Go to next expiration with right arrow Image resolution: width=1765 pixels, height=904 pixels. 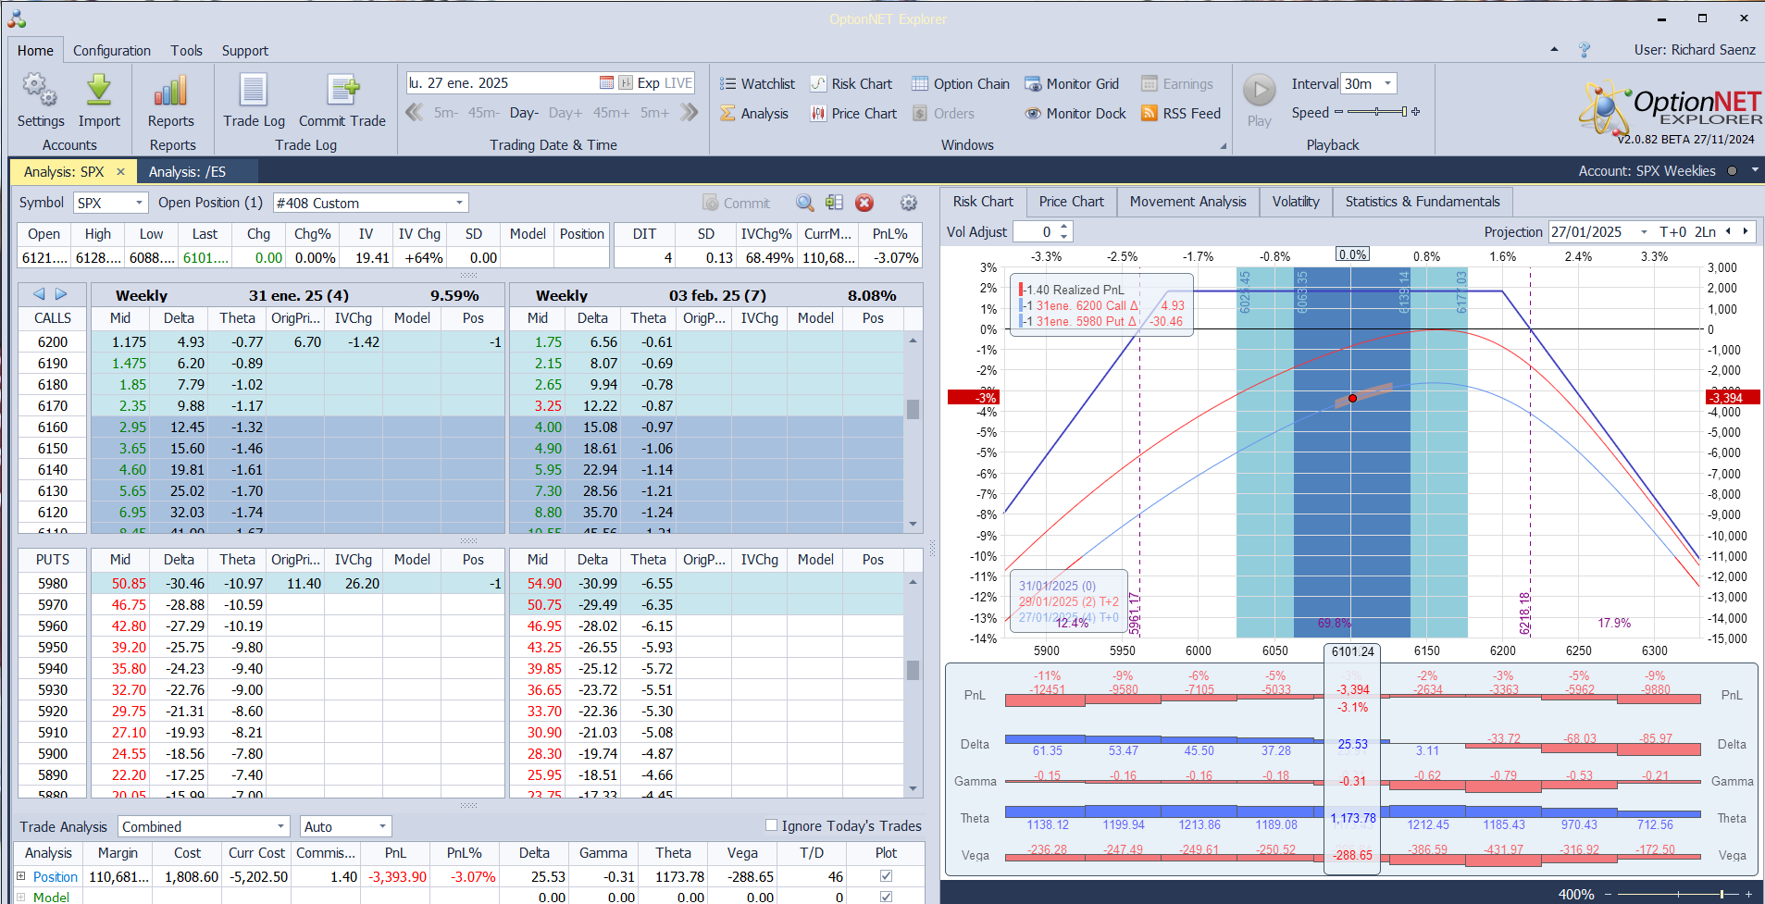[61, 294]
